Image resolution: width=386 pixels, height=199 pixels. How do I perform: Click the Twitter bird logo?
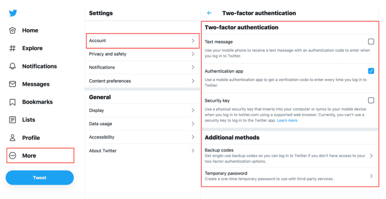coord(13,13)
